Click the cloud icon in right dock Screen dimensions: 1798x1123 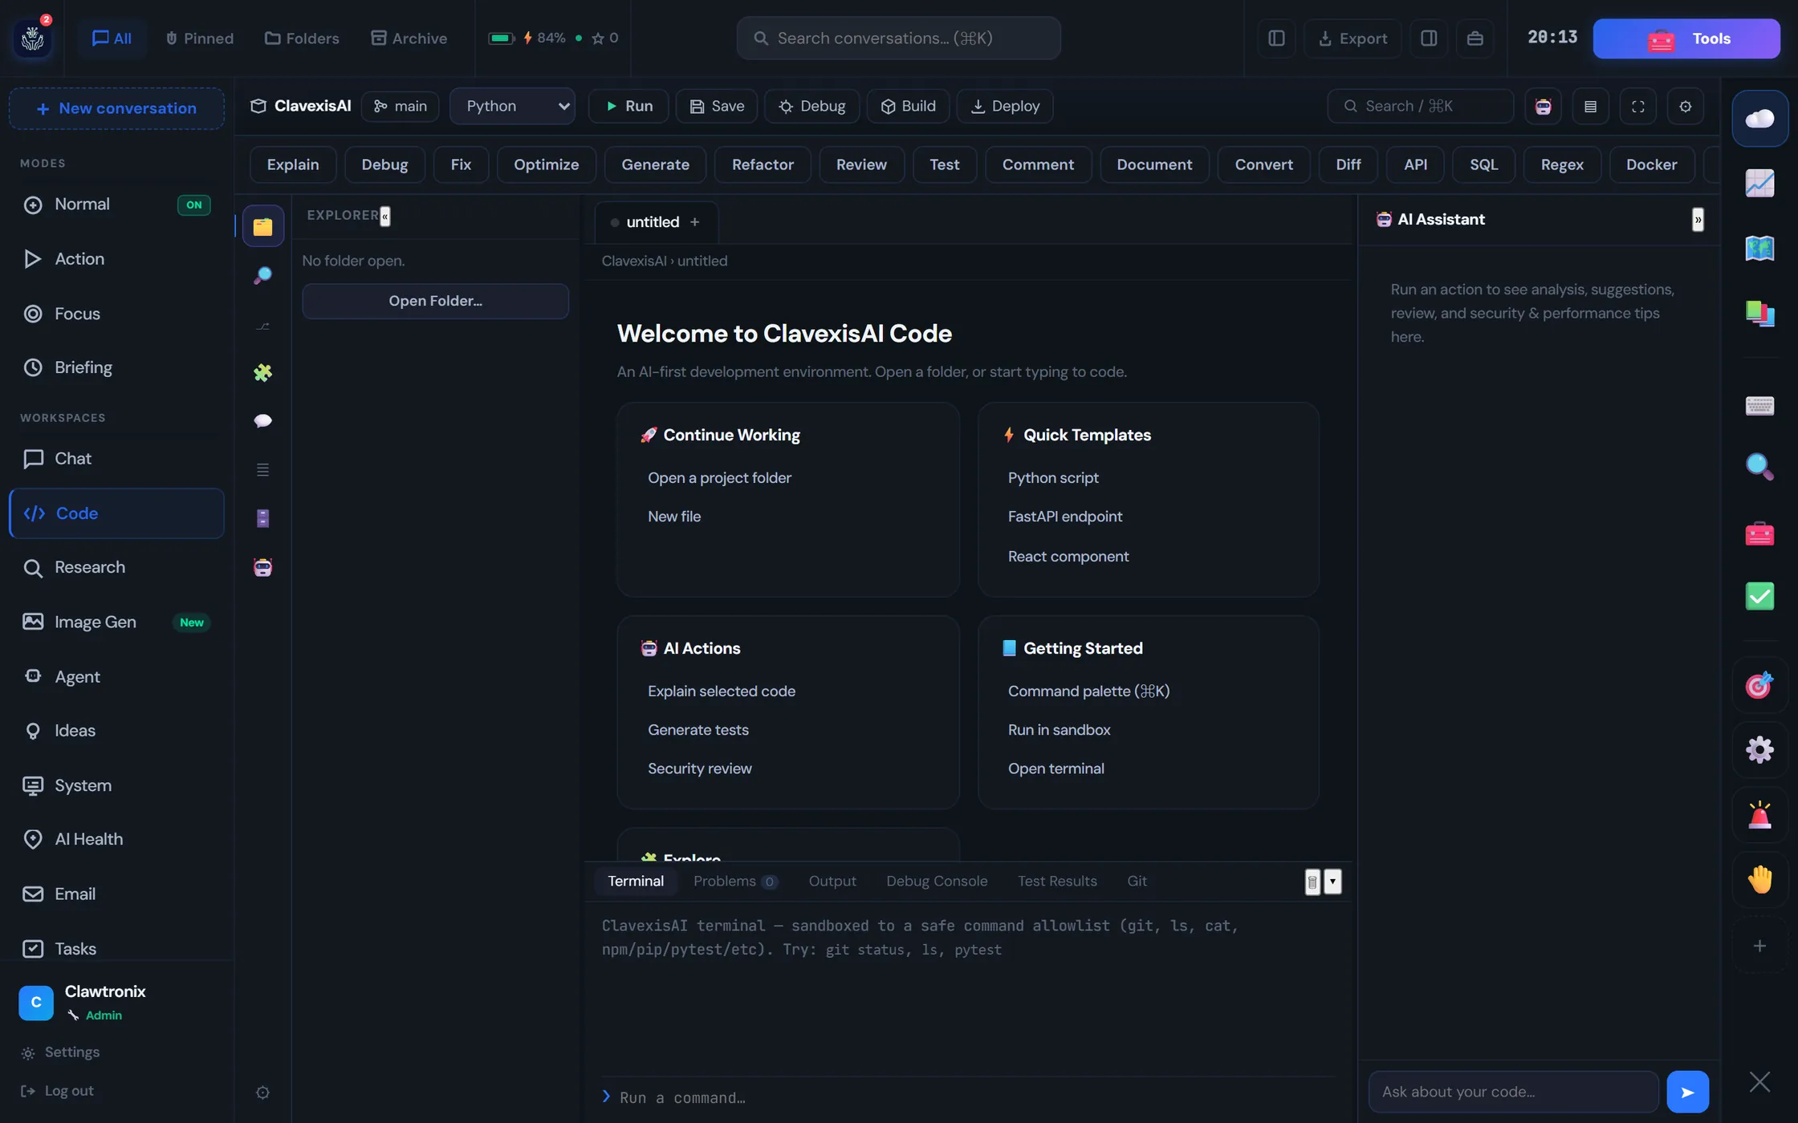(x=1759, y=119)
